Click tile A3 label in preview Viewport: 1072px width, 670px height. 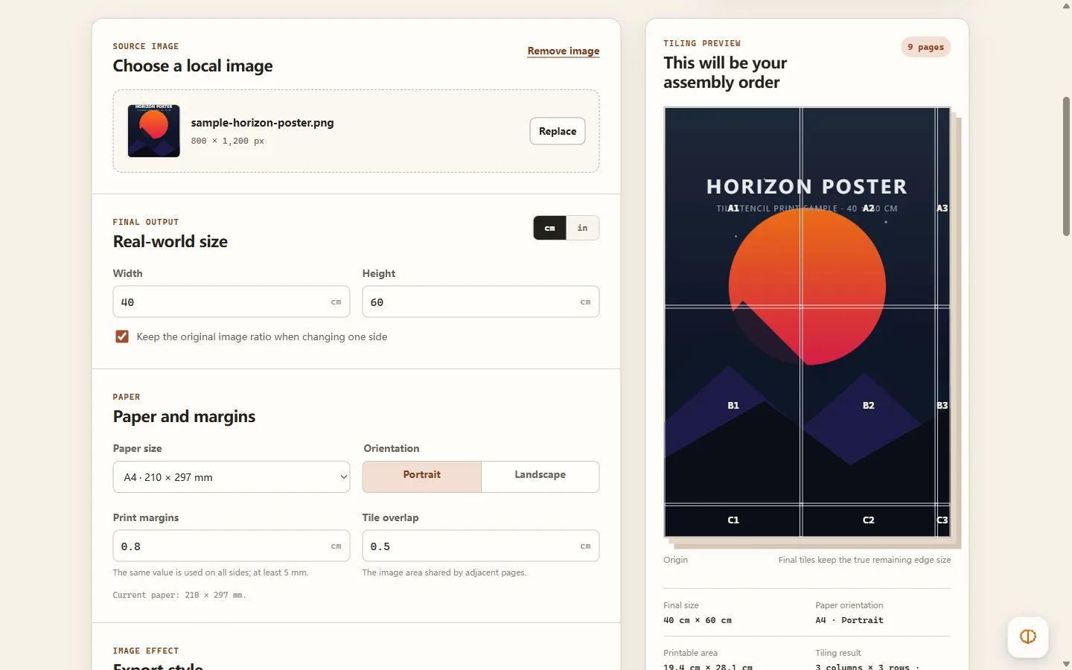pyautogui.click(x=942, y=208)
